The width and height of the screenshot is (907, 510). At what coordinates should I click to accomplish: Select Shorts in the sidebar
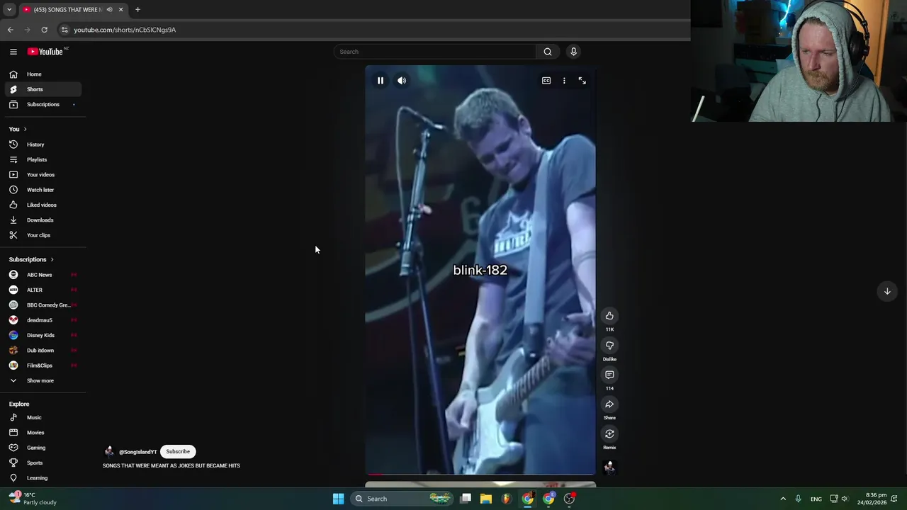tap(43, 89)
